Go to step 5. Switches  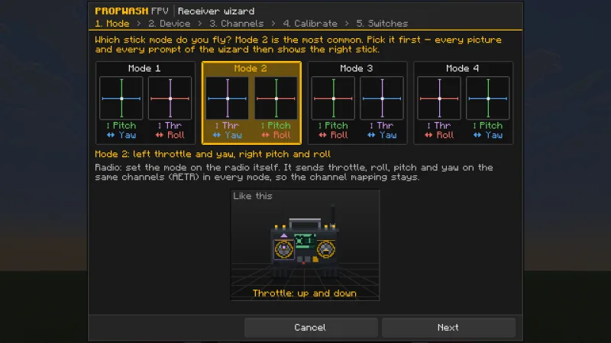382,24
